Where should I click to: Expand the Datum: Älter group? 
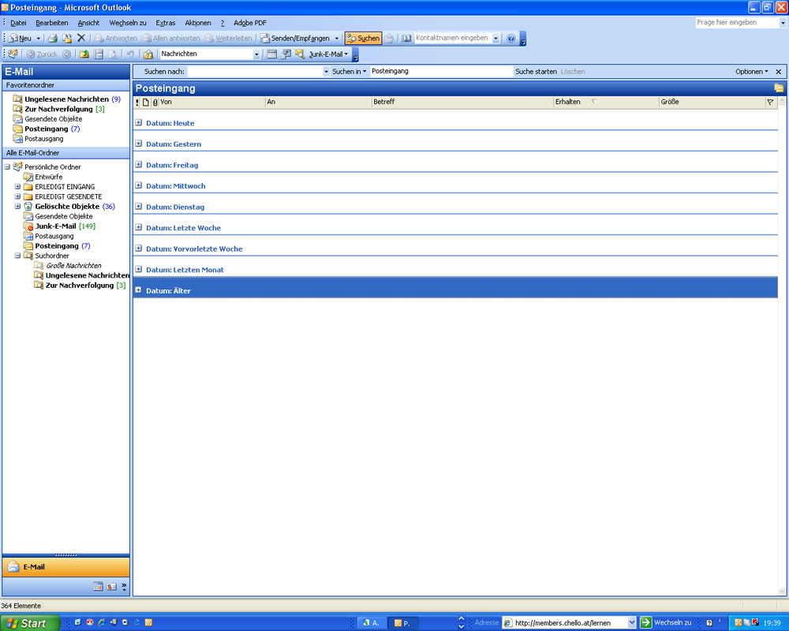pos(139,291)
